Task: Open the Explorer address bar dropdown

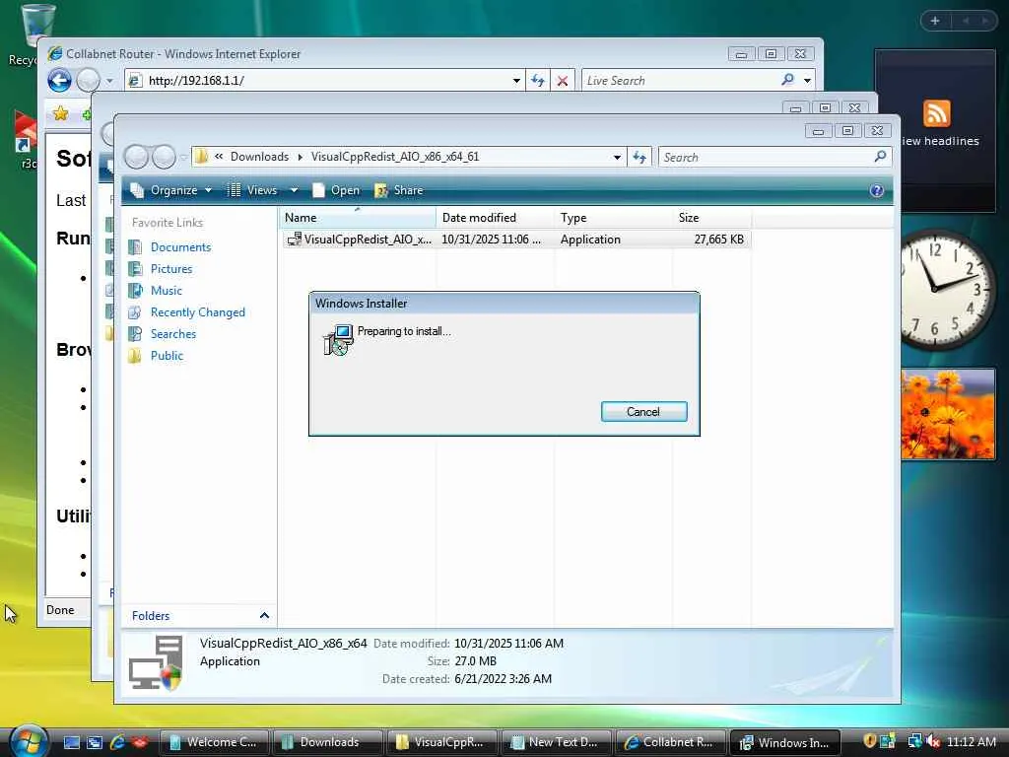Action: 617,157
